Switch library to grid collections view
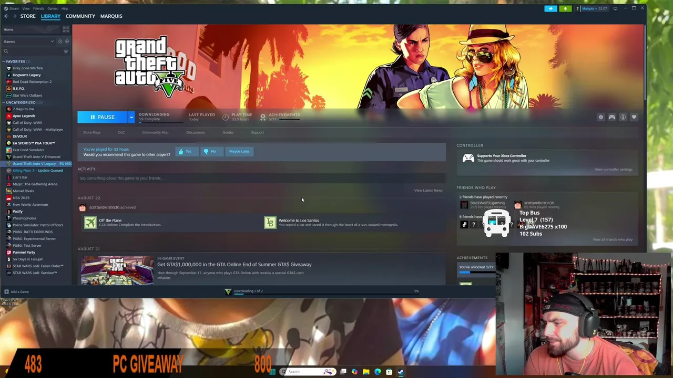673x378 pixels. [x=66, y=29]
